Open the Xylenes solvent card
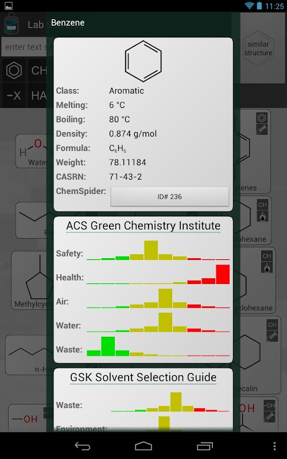Viewport: 287px width, 459px height. tap(252, 151)
